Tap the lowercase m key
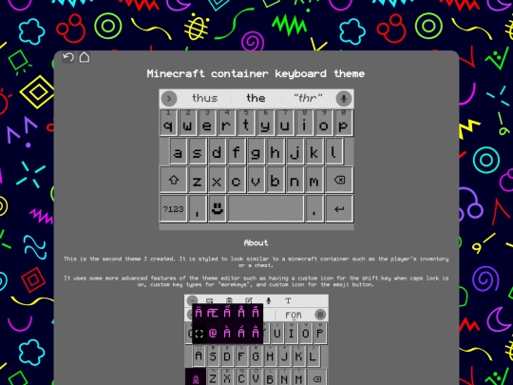 (314, 180)
